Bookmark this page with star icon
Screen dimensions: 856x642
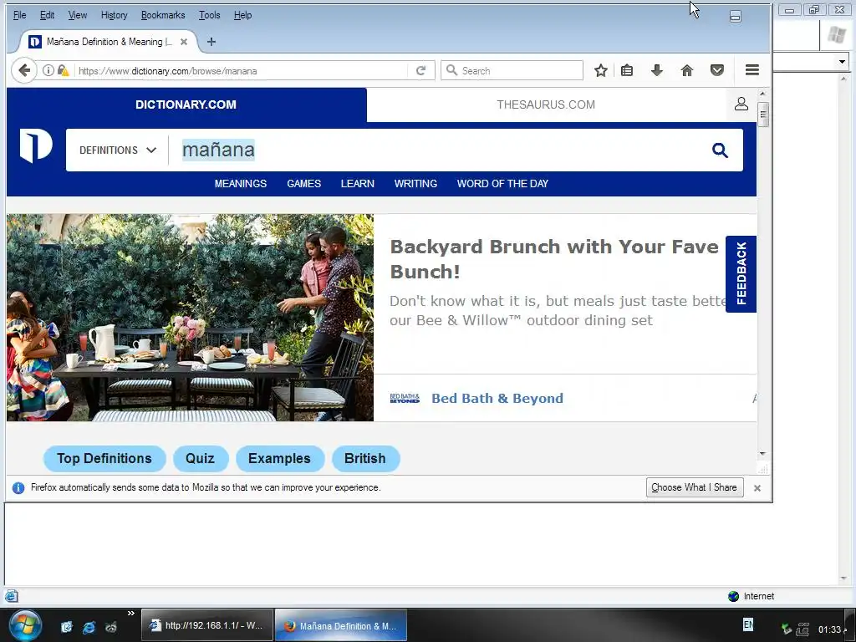(x=600, y=70)
